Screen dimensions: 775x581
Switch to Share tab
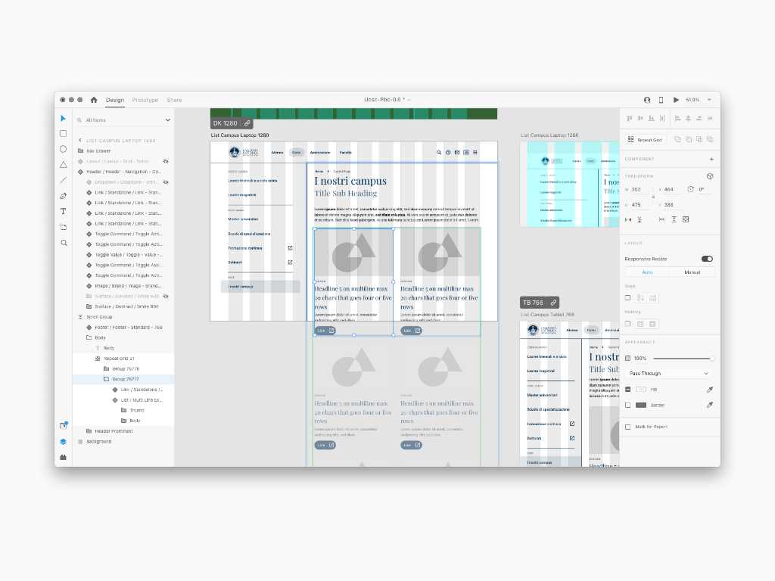[x=175, y=101]
